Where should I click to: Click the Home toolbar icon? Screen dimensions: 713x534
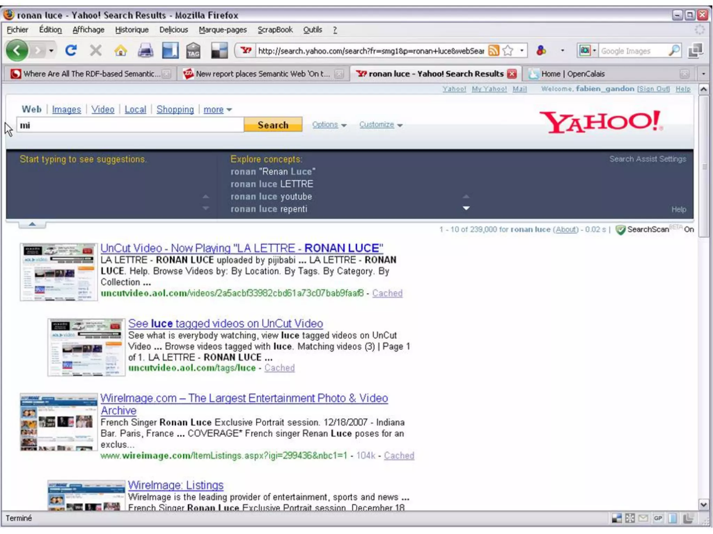120,51
